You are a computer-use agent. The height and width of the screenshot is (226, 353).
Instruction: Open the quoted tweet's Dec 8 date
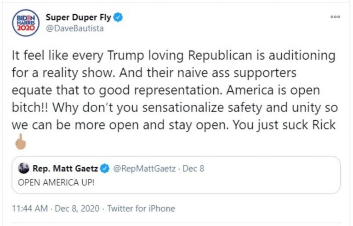tap(193, 169)
